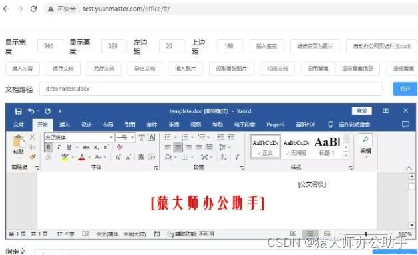Viewport: 418px width, 255px height.
Task: Click the Enclosed Character circle icon
Action: point(151,157)
